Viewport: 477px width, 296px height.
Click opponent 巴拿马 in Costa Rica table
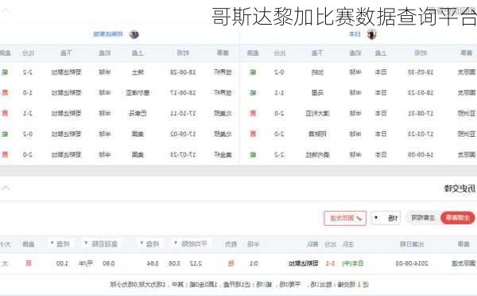pos(138,114)
